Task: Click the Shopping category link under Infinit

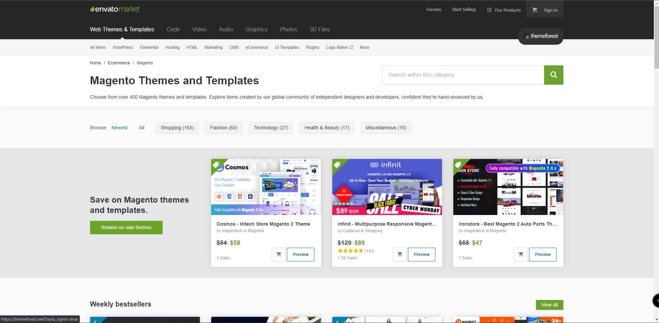Action: 374,231
